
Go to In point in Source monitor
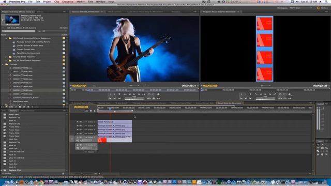110,98
